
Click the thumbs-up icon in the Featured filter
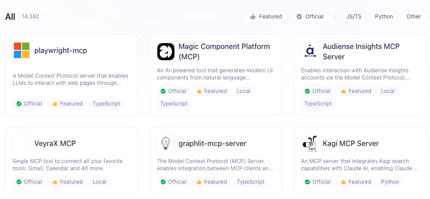click(x=253, y=17)
